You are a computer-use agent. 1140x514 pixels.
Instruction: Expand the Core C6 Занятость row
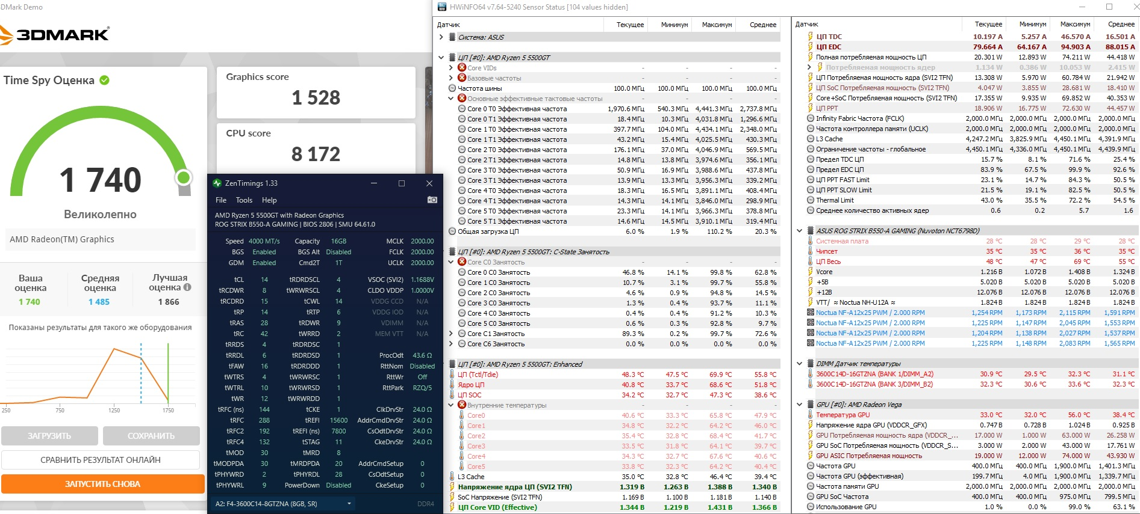click(x=451, y=344)
